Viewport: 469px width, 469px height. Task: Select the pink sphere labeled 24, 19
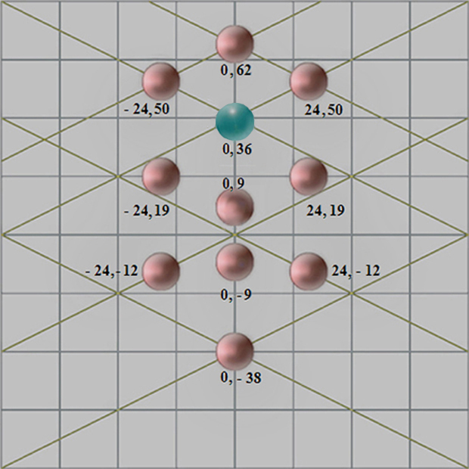point(309,176)
